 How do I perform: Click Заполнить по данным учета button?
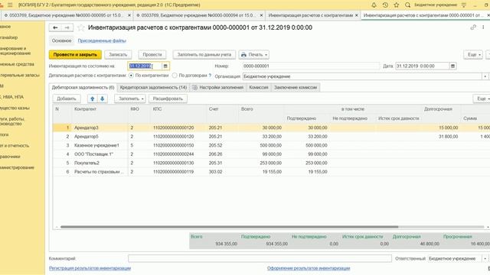pyautogui.click(x=204, y=54)
